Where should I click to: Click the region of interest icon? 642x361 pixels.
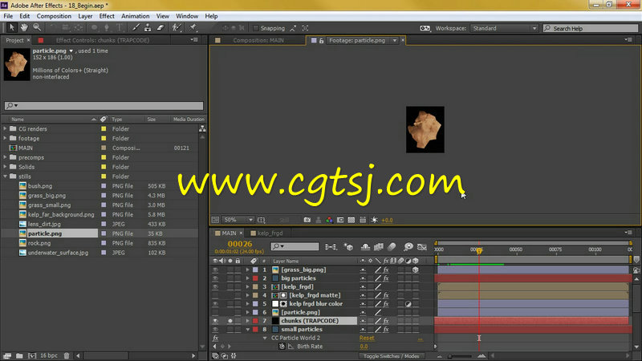(x=340, y=220)
